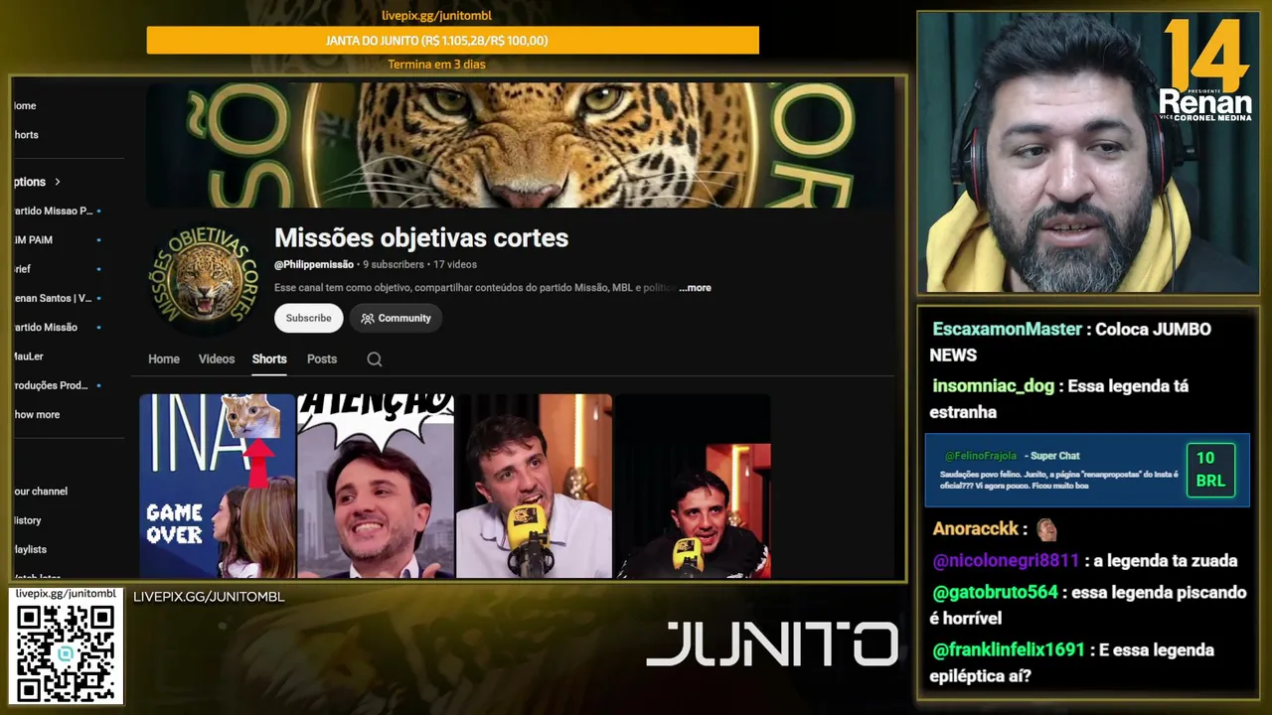
Task: Open the channel Home tab
Action: tap(164, 359)
